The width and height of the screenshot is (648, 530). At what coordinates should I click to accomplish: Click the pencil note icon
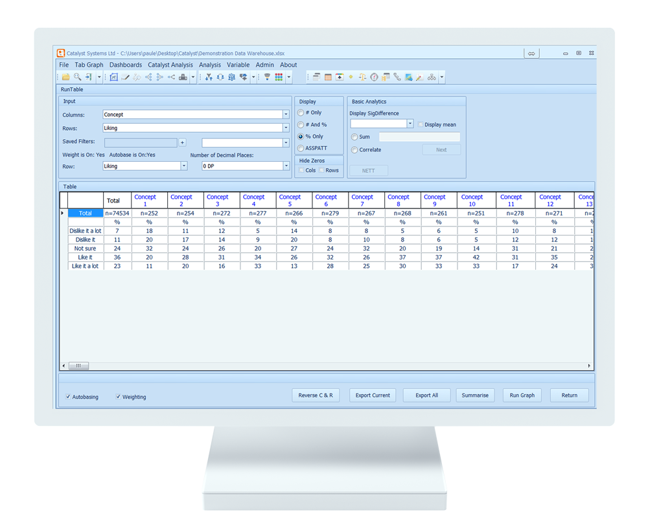(419, 77)
